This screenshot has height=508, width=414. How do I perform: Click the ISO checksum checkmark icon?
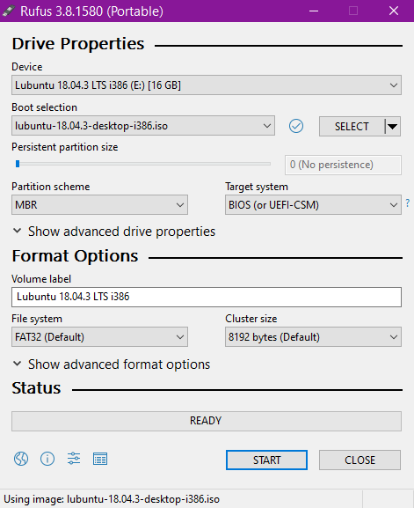pyautogui.click(x=296, y=126)
